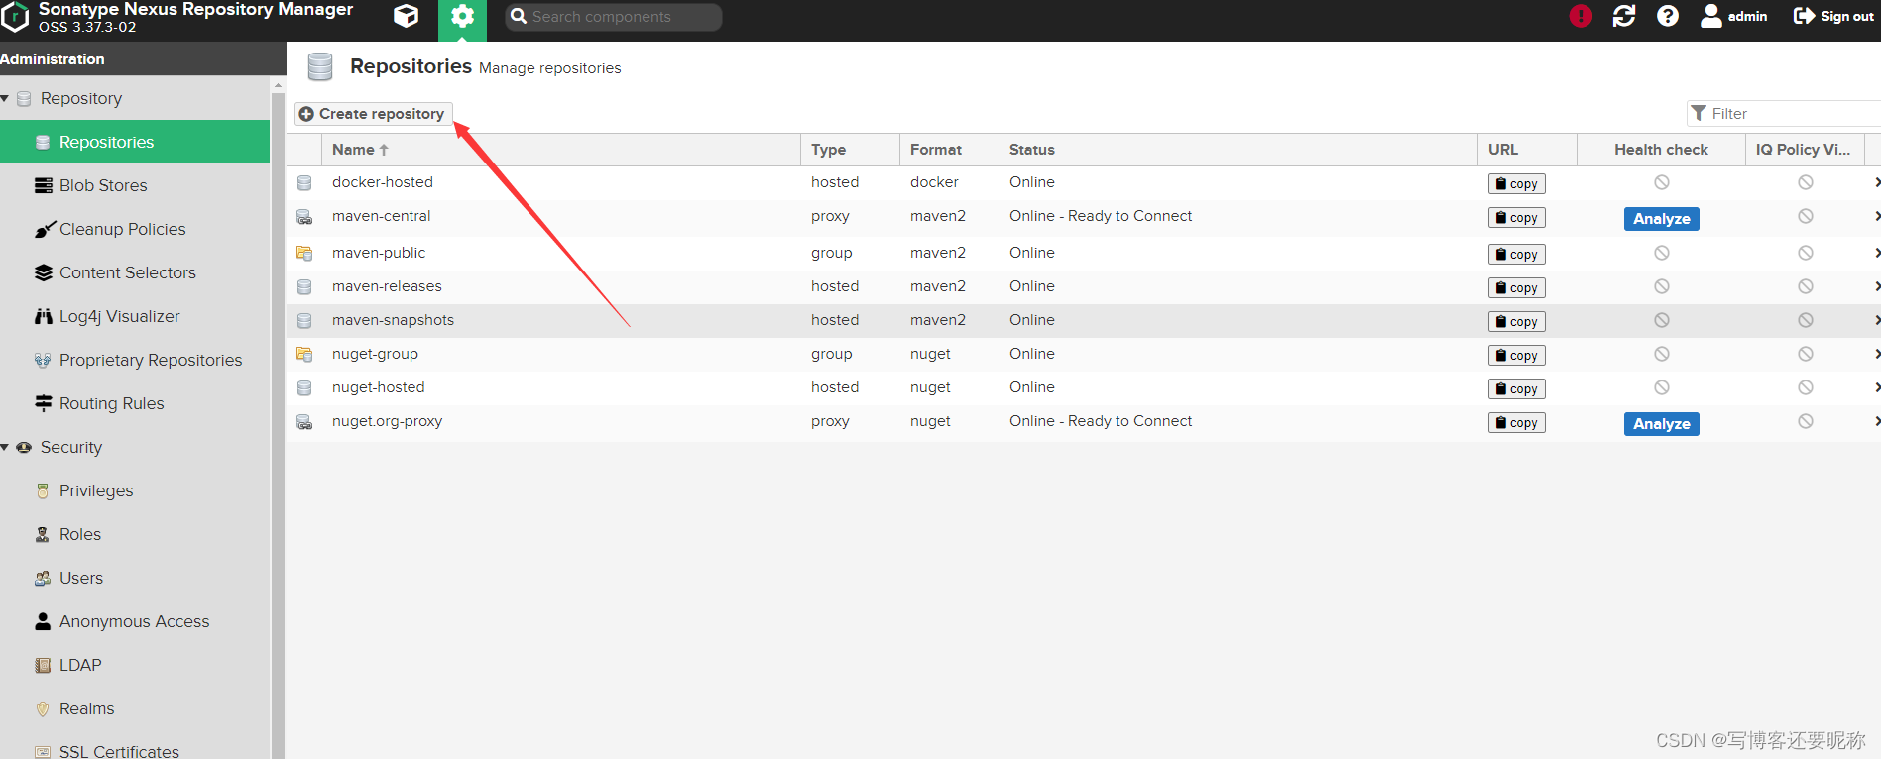Focus the Filter input box
The image size is (1881, 759).
tap(1784, 114)
